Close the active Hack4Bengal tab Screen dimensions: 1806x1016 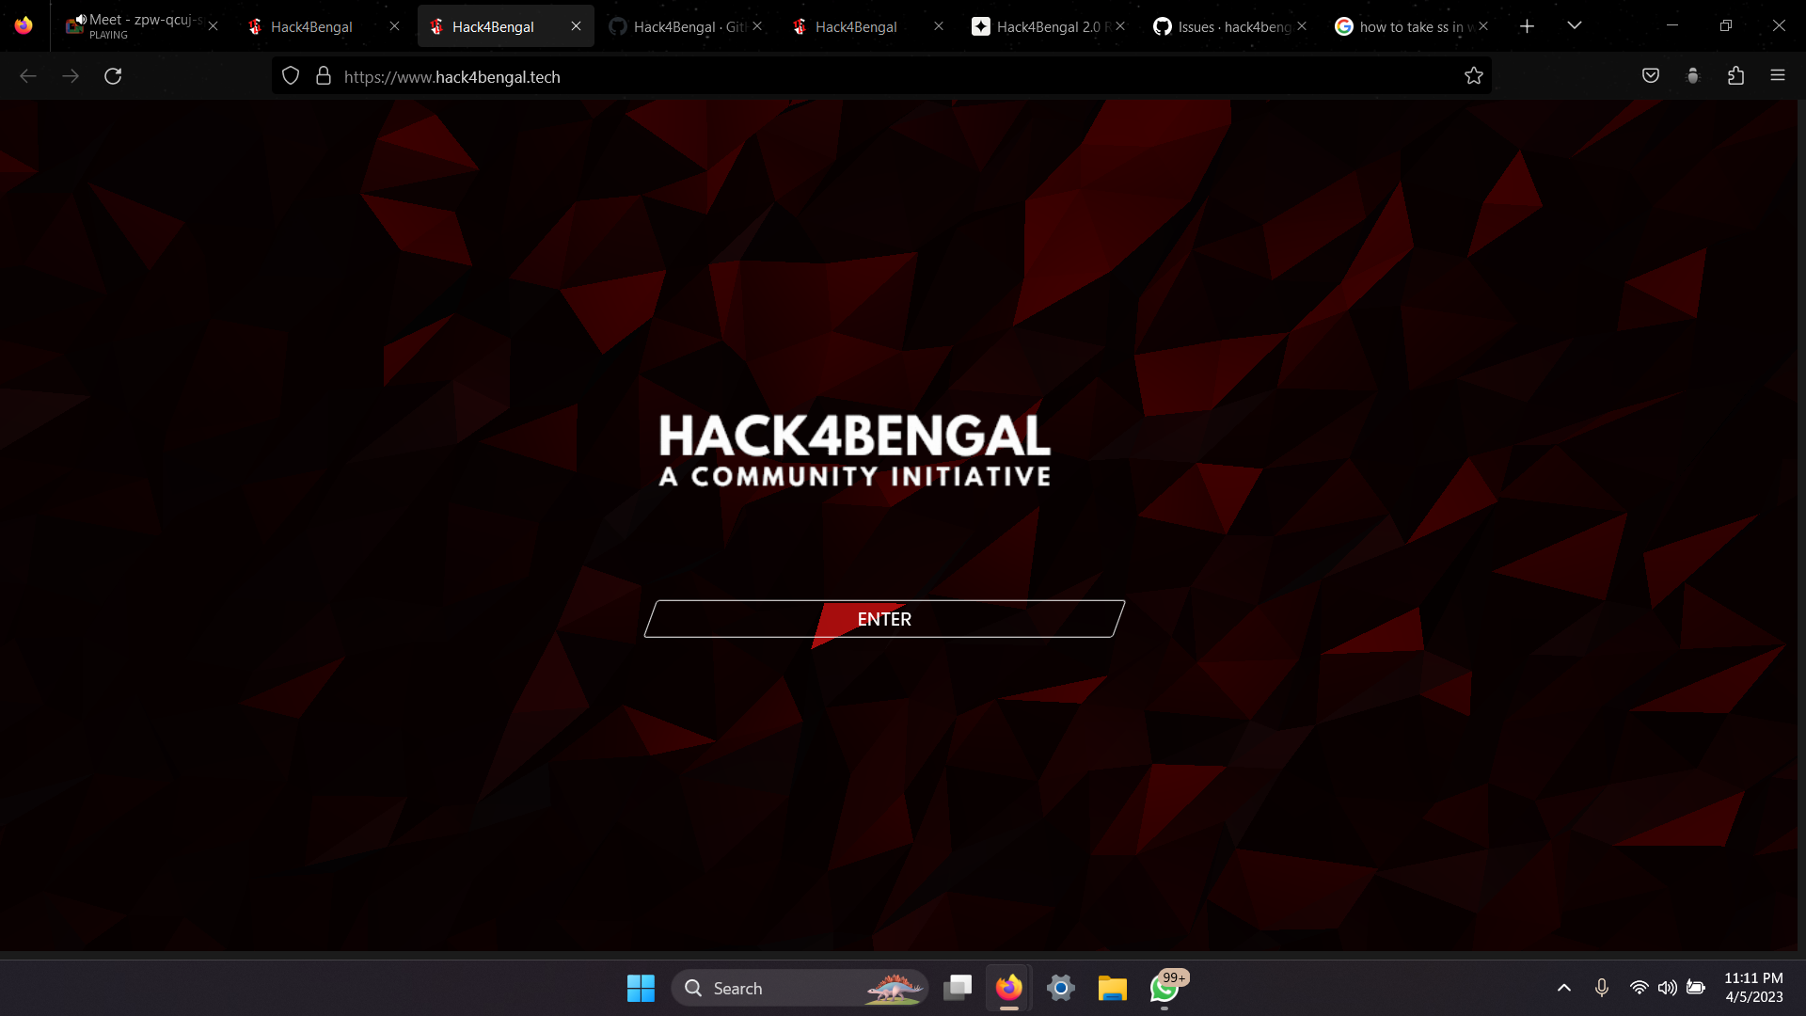577,26
